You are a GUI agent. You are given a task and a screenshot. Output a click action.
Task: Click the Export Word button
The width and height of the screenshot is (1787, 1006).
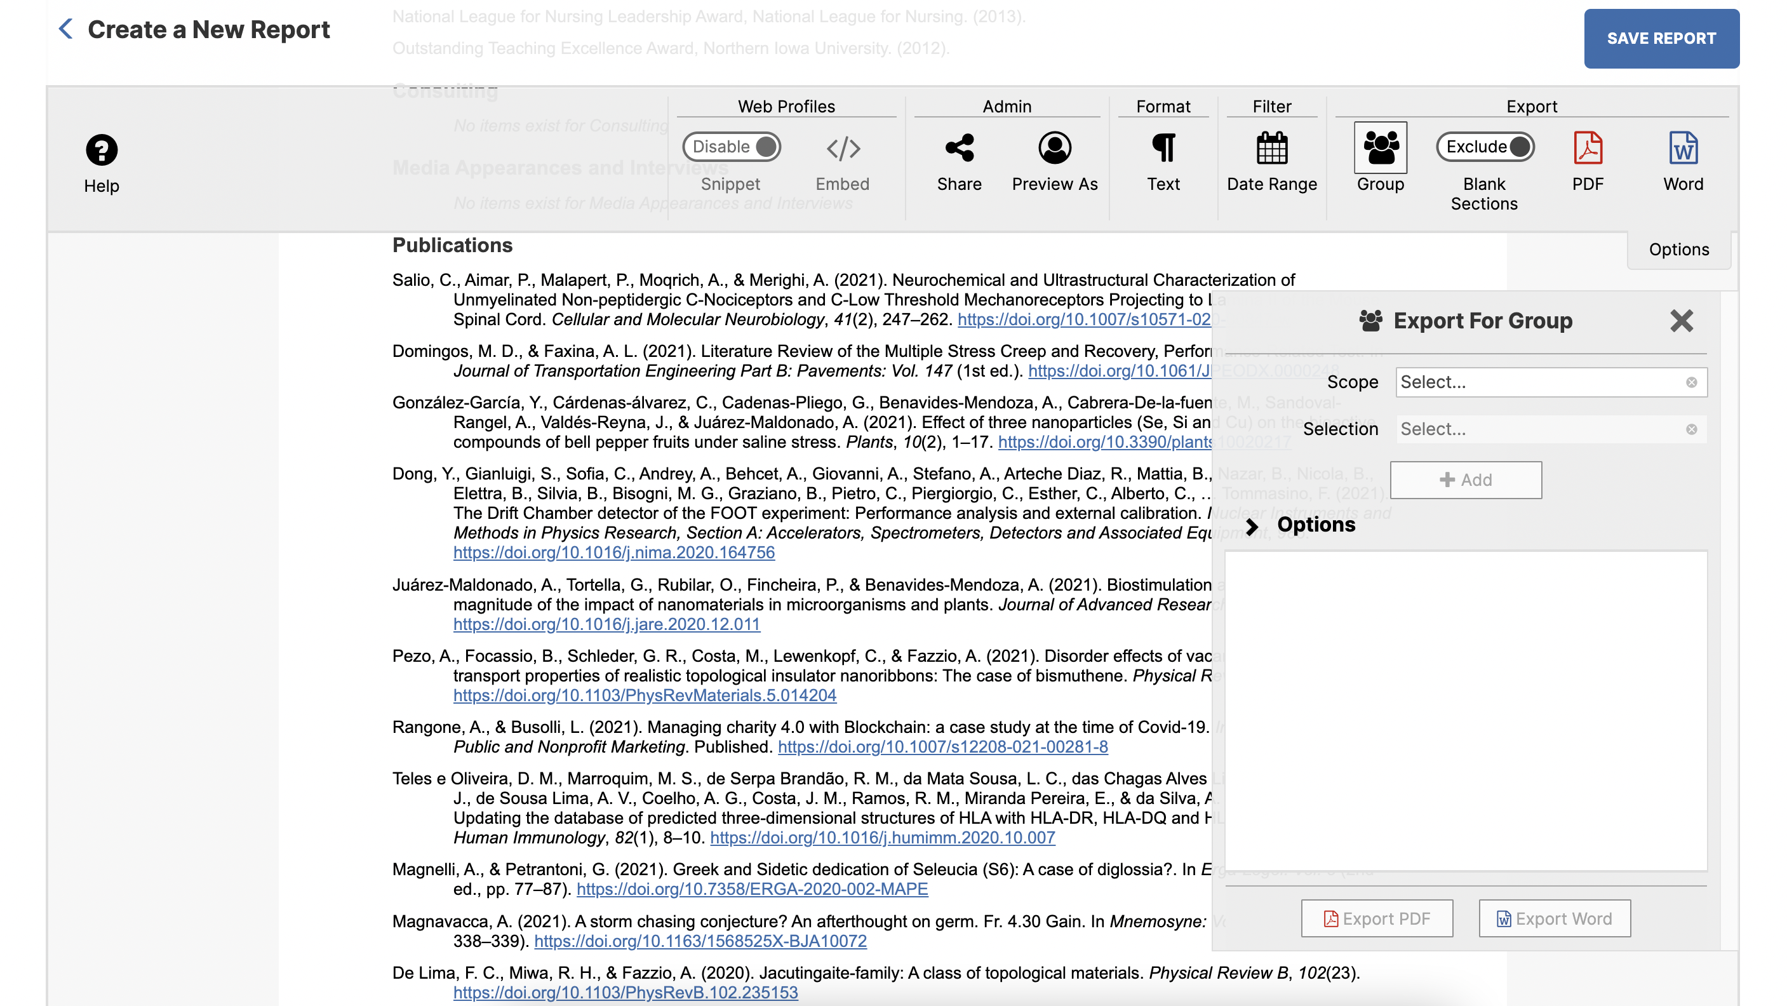click(x=1555, y=918)
